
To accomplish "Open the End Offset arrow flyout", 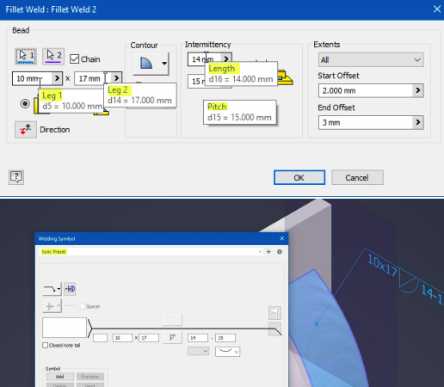I will coord(418,122).
